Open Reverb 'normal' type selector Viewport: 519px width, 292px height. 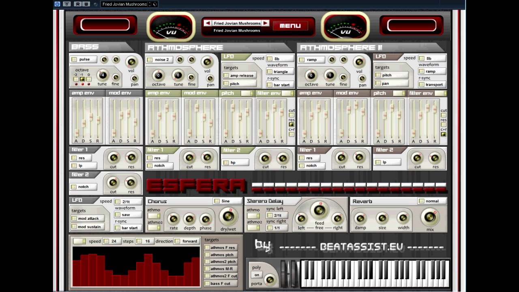pyautogui.click(x=432, y=201)
